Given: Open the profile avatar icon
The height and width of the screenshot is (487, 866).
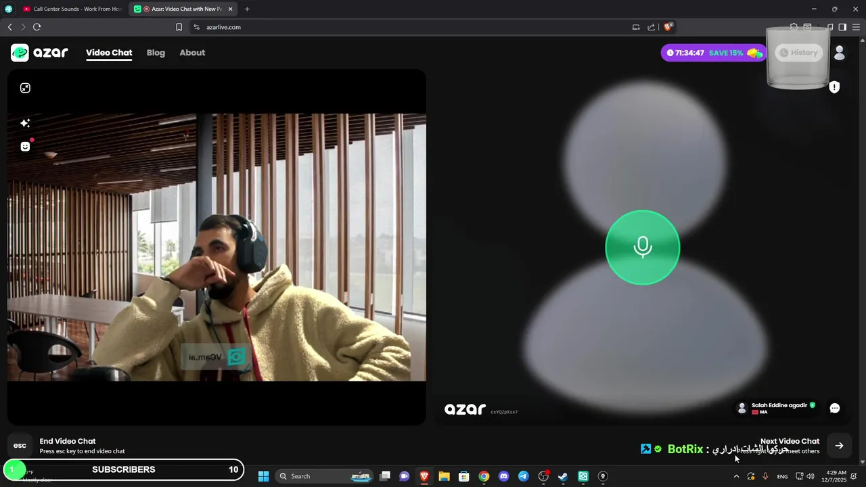Looking at the screenshot, I should click(x=840, y=53).
